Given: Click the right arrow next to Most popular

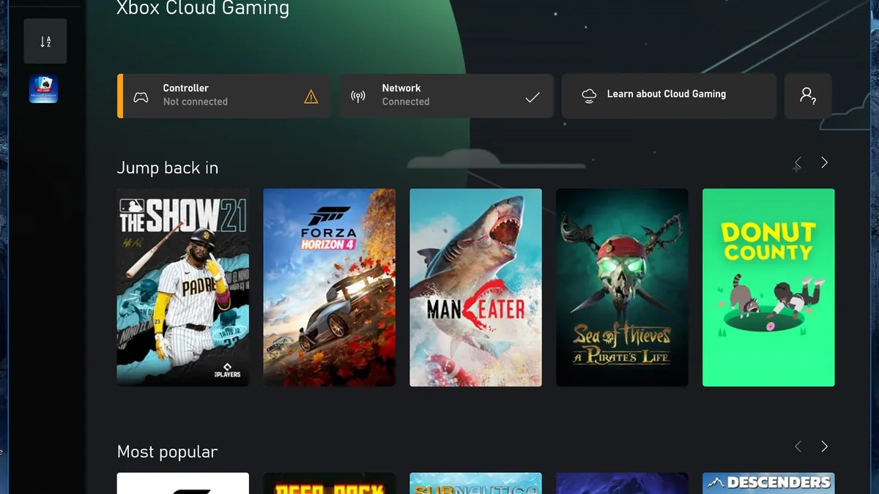Looking at the screenshot, I should 823,446.
